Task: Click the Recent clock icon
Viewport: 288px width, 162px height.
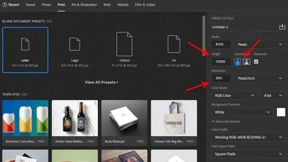Action: [4, 5]
